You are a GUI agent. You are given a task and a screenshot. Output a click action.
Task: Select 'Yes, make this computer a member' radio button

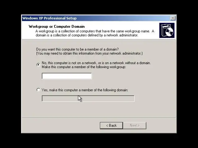pos(38,90)
